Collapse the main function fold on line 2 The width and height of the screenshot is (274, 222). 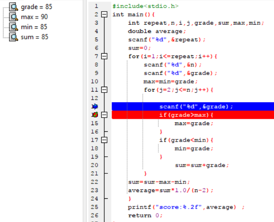104,14
